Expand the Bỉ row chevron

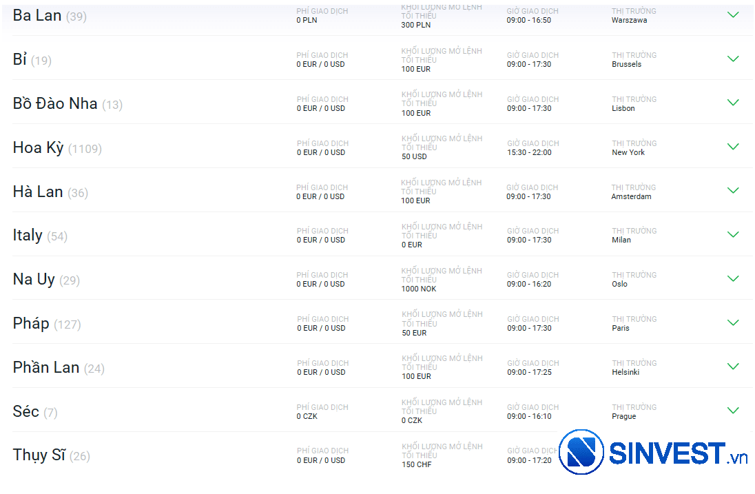click(x=733, y=59)
